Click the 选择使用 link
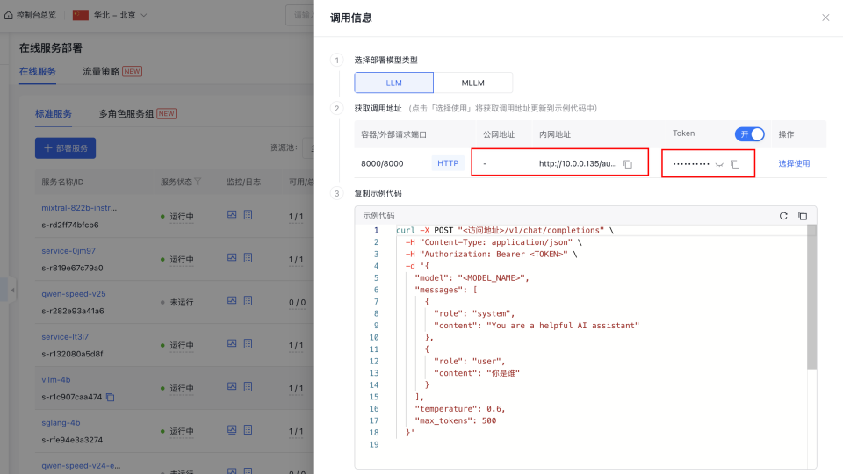 (794, 163)
